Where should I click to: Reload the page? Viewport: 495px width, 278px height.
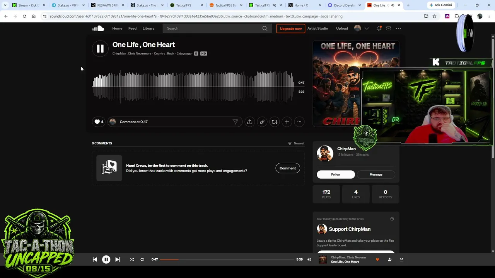24,16
